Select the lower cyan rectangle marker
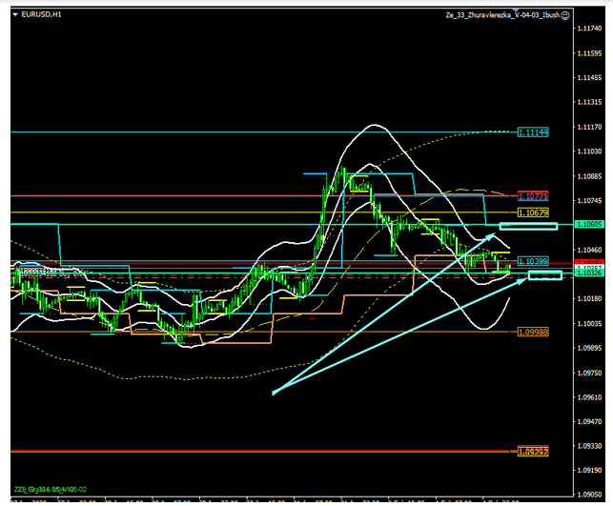 click(x=544, y=275)
